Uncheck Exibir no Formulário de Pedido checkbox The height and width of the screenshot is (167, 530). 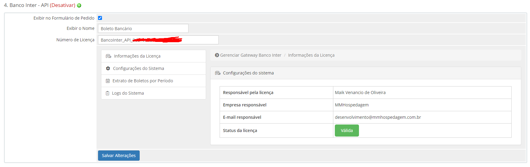100,18
